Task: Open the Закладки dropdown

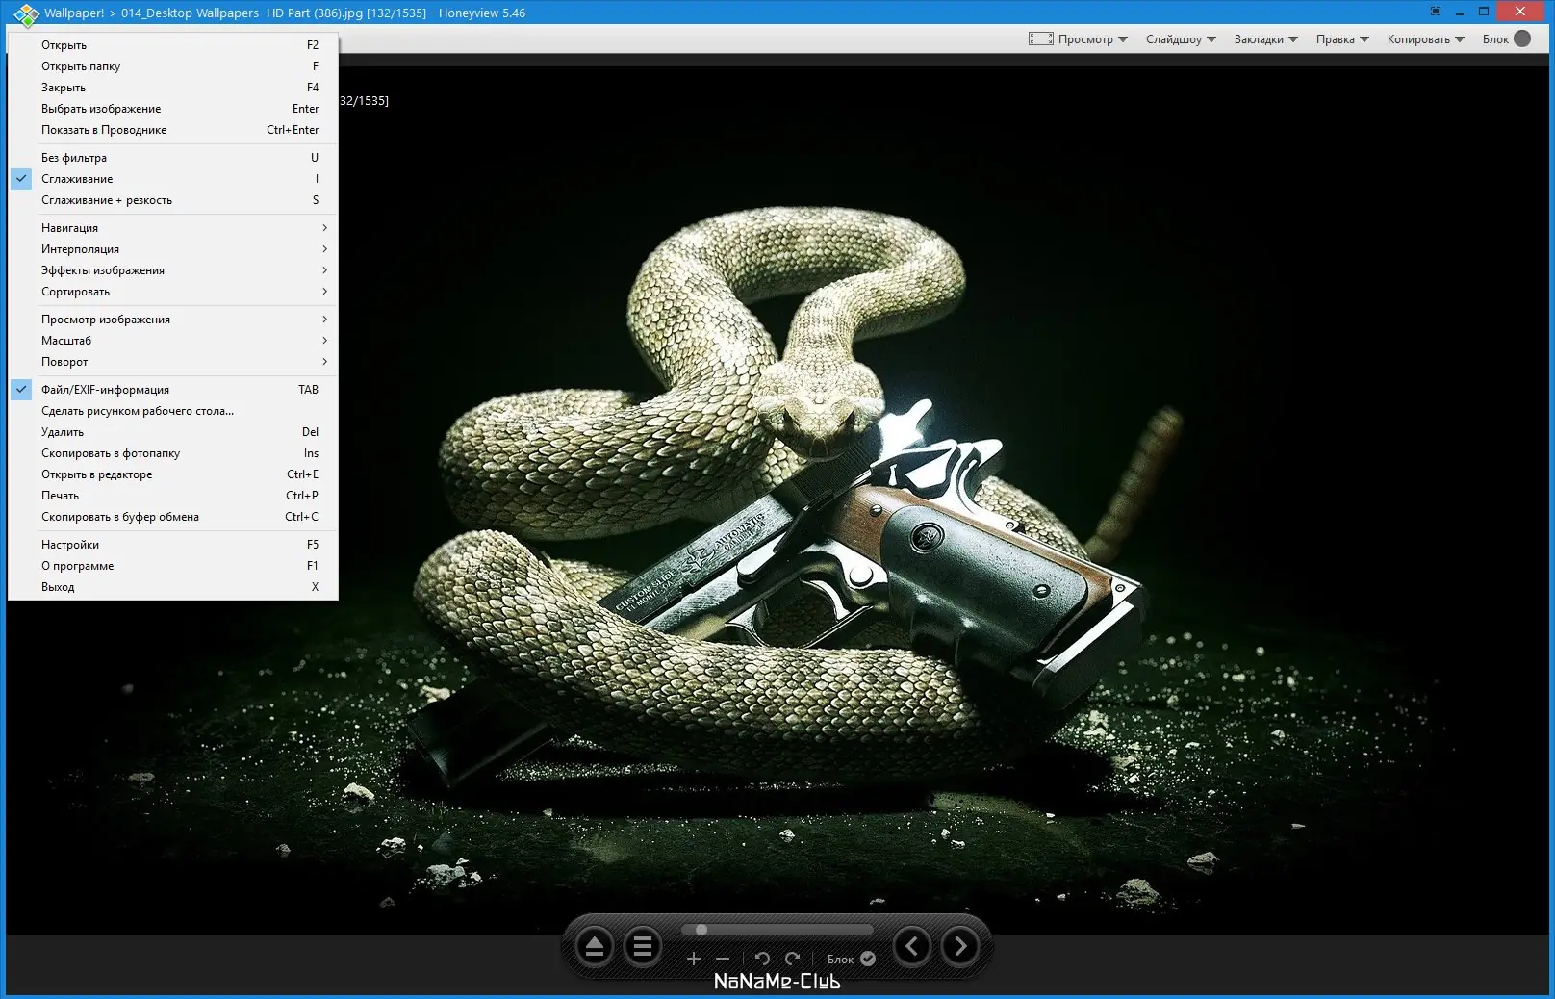Action: click(x=1266, y=39)
